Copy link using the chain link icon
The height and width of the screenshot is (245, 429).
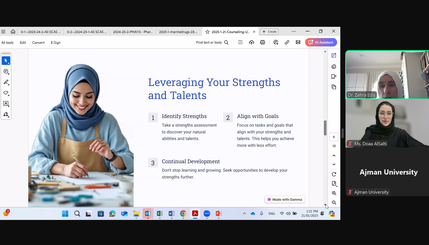[x=287, y=42]
